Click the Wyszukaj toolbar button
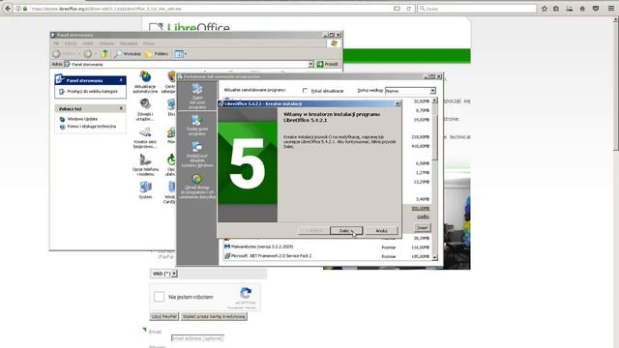Image resolution: width=619 pixels, height=348 pixels. (127, 54)
